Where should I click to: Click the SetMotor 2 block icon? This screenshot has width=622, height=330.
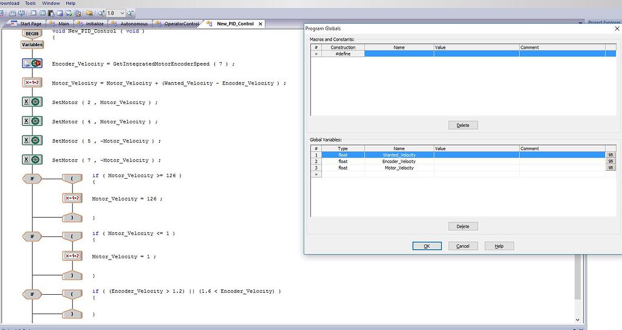click(32, 102)
